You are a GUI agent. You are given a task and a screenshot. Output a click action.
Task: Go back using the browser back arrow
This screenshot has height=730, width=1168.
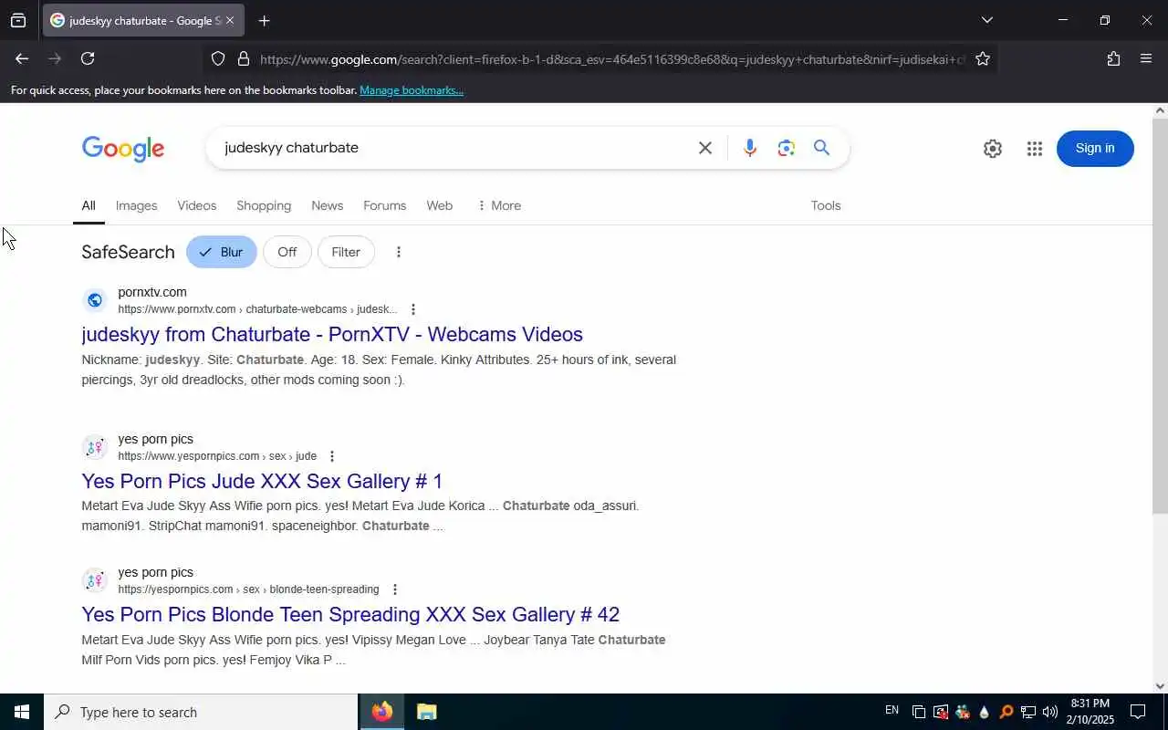click(x=21, y=58)
